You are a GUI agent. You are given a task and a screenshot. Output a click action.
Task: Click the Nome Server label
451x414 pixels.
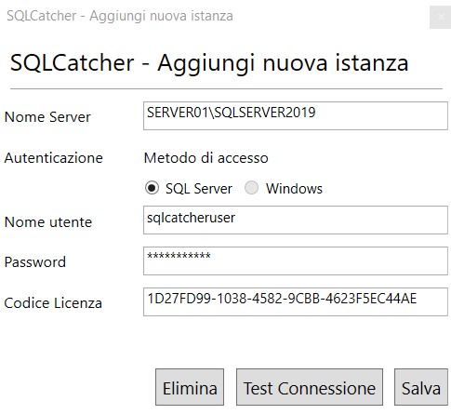tap(47, 117)
